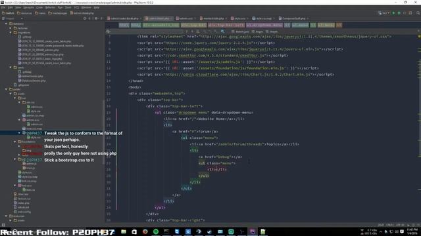421x236 pixels.
Task: Click the system tray clock
Action: click(412, 231)
